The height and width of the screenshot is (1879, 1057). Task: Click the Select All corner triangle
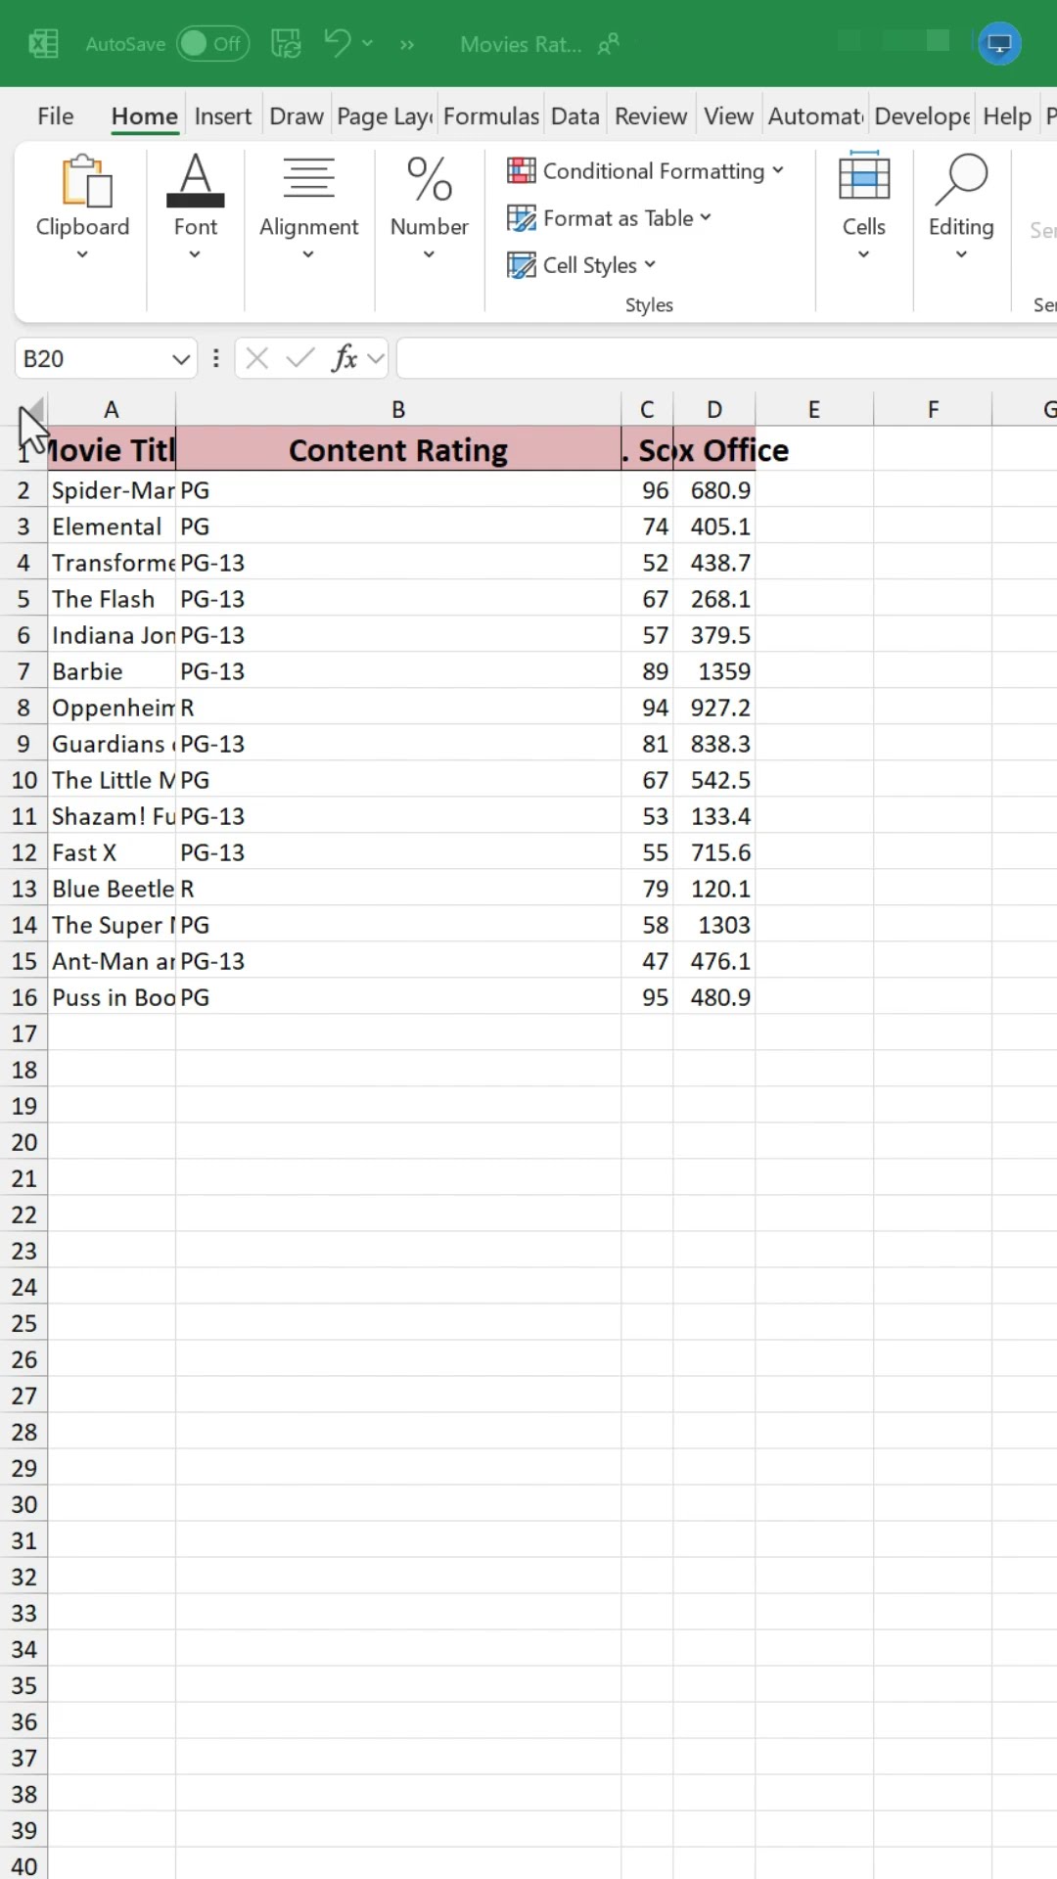(x=31, y=410)
